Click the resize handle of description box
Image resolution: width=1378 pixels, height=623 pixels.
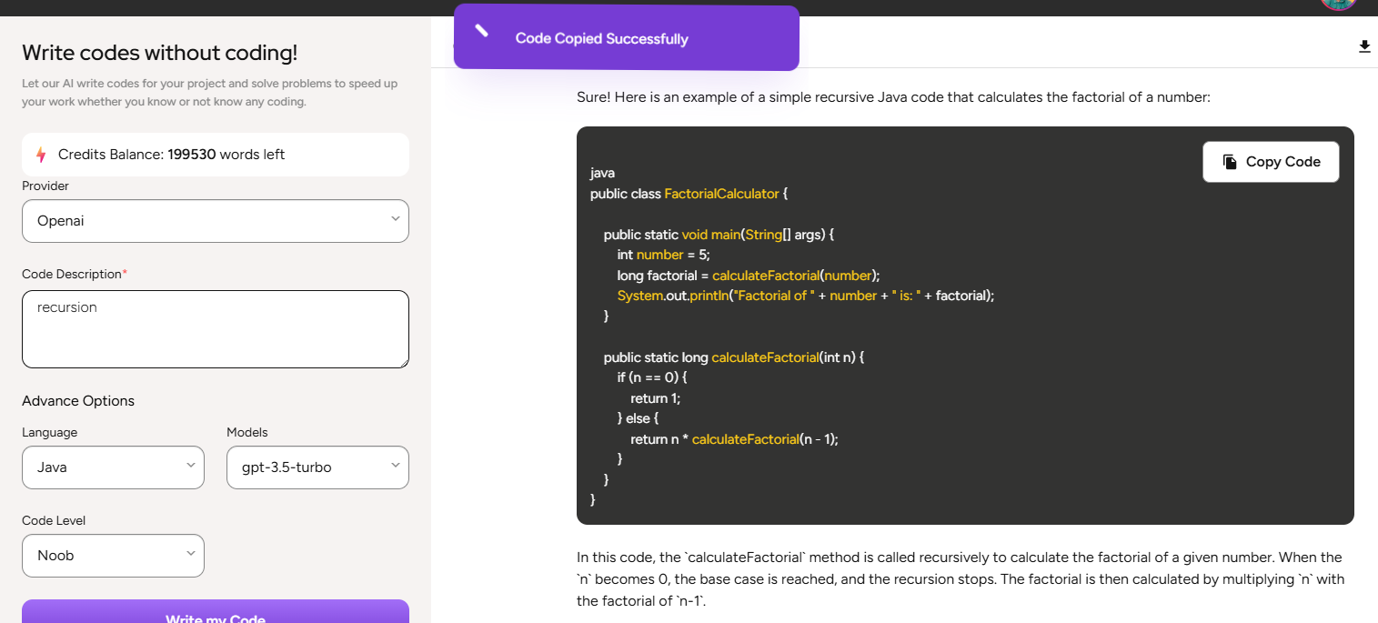(403, 362)
